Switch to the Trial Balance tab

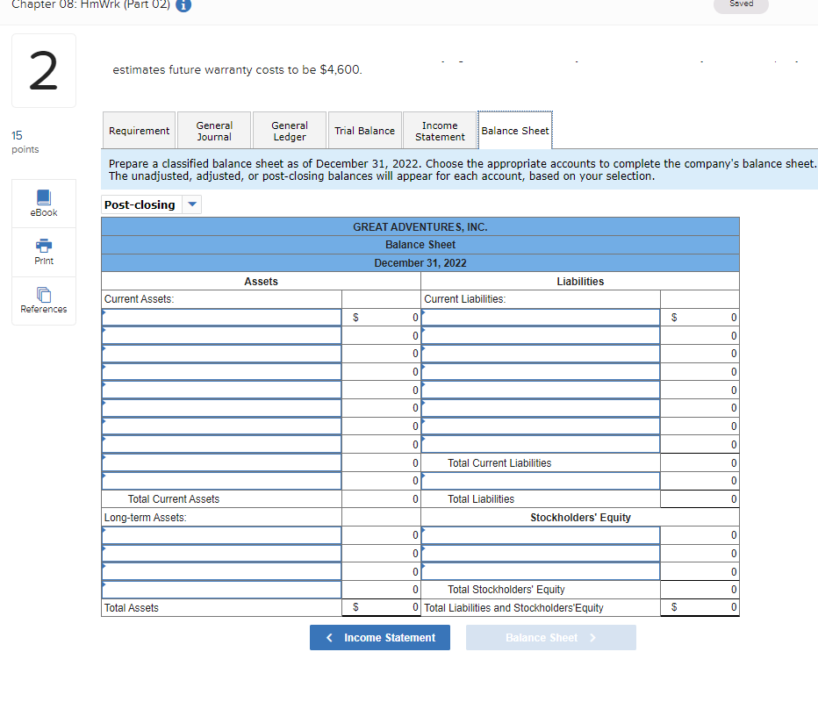pos(364,131)
